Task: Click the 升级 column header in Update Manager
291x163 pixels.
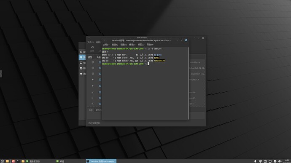Action: pos(99,57)
